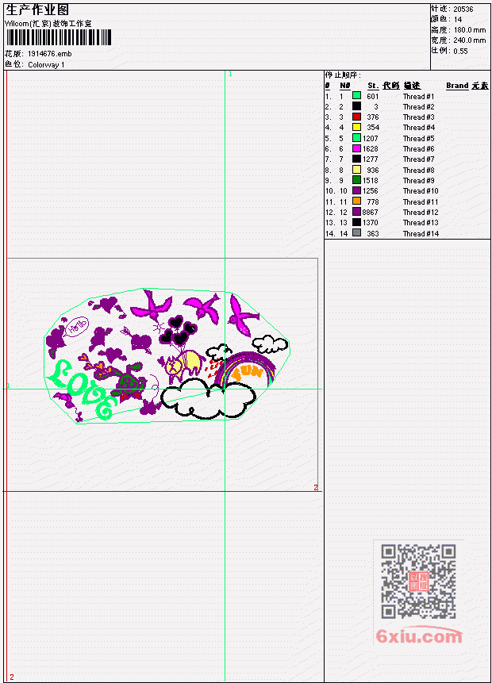492x683 pixels.
Task: Click stitch count 1256 in row 10
Action: click(371, 191)
